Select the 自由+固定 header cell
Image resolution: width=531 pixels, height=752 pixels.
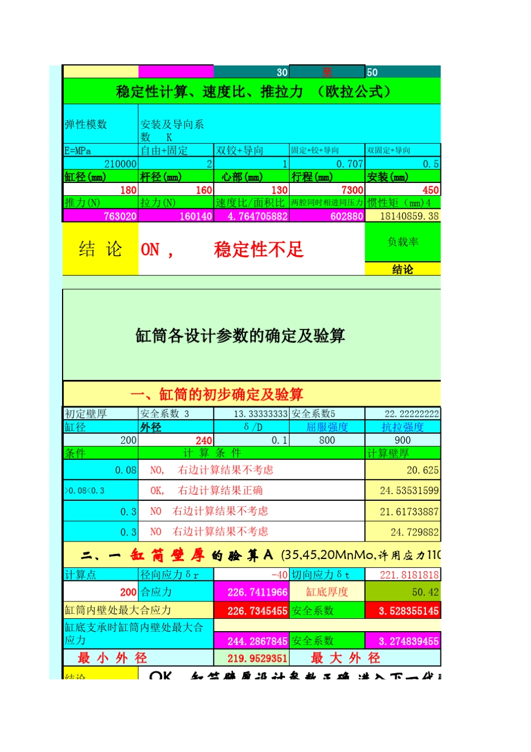[176, 150]
